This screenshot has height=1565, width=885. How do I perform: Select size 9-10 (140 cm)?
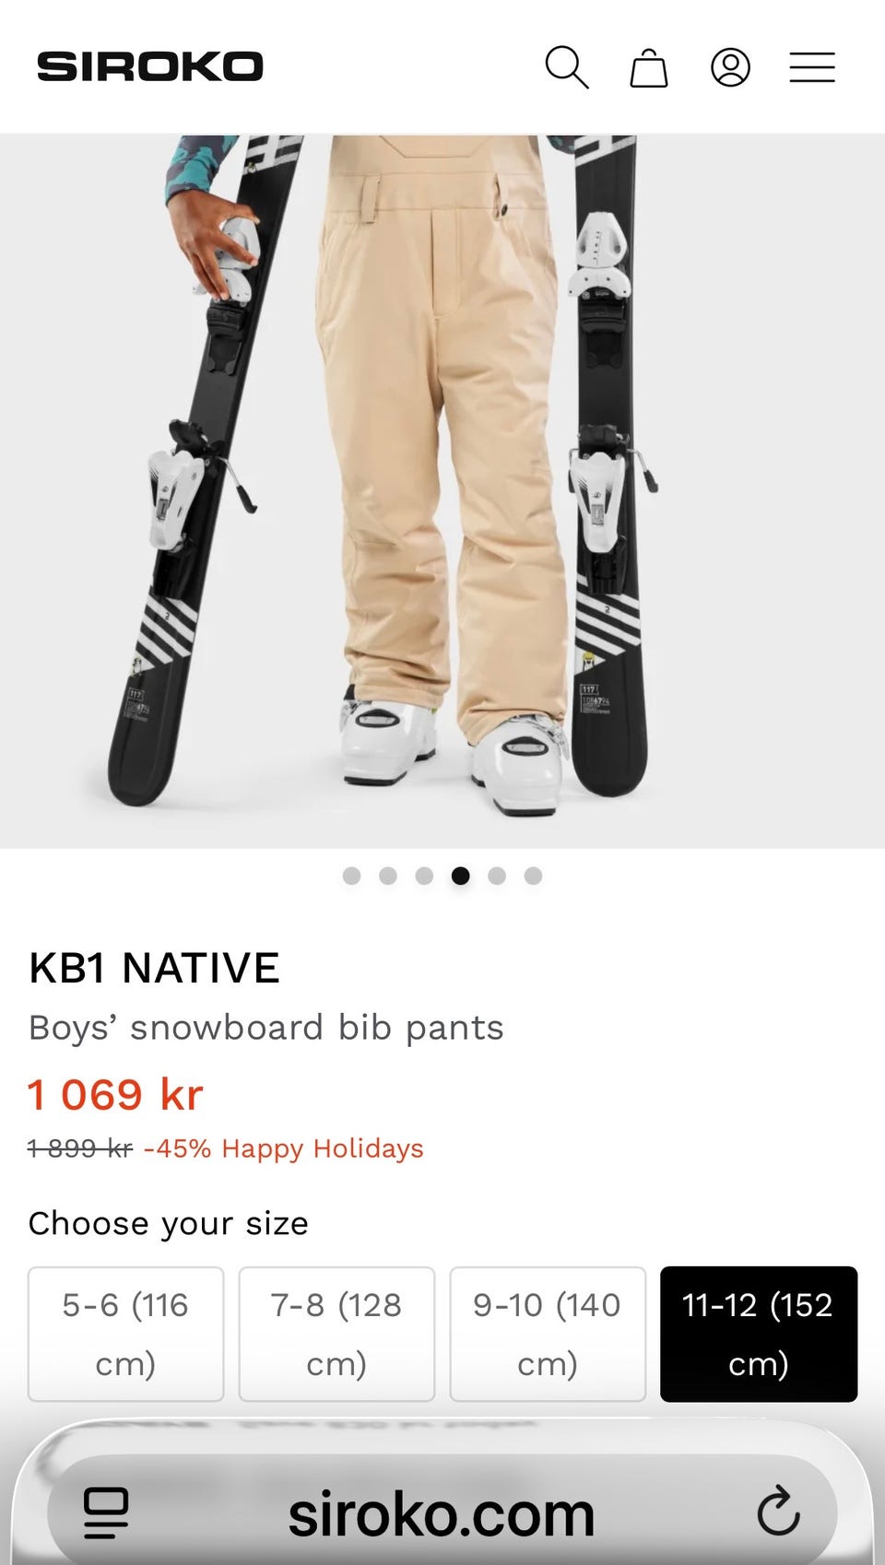click(548, 1334)
